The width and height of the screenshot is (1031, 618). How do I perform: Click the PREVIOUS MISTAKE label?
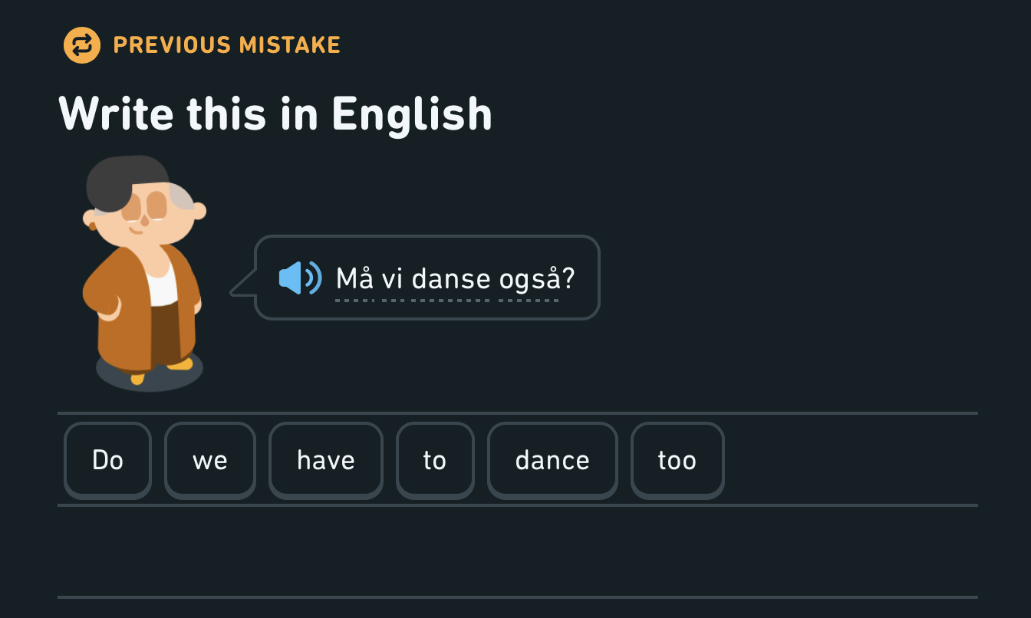(226, 45)
